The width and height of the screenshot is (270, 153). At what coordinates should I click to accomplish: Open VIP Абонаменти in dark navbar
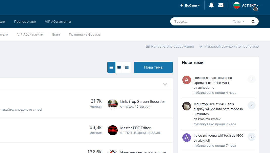[58, 21]
